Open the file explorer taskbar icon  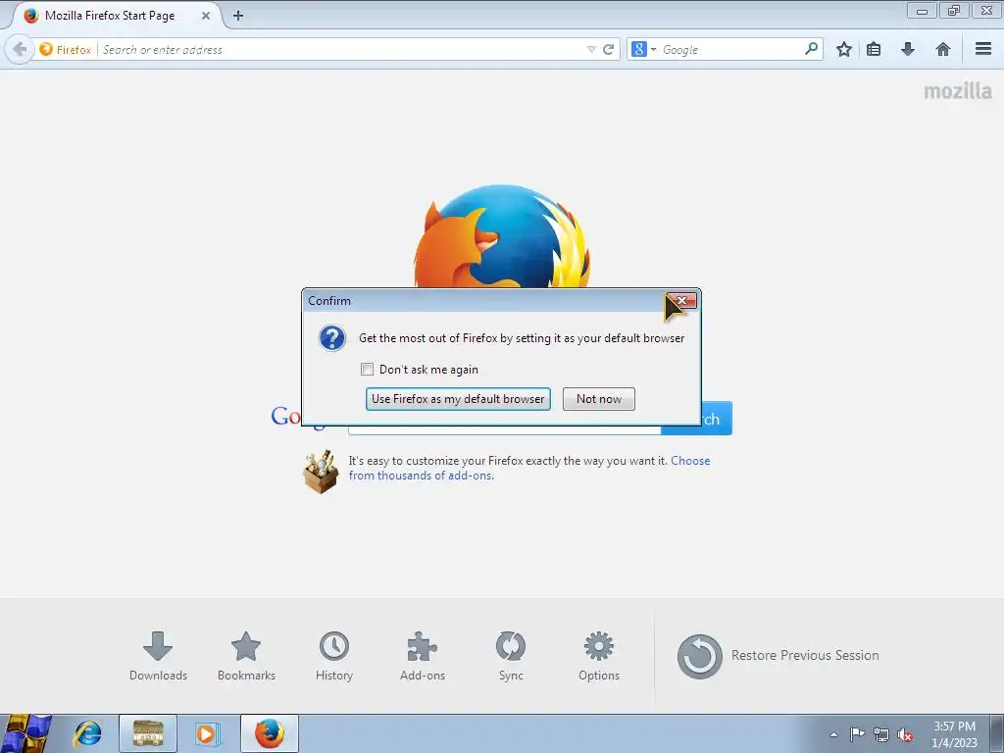(148, 733)
